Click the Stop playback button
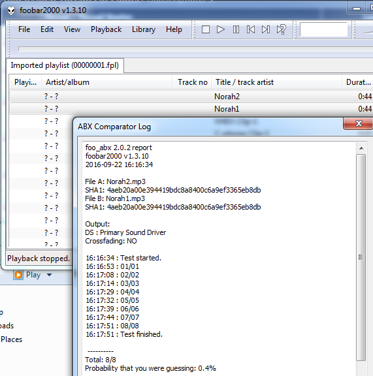 point(206,29)
